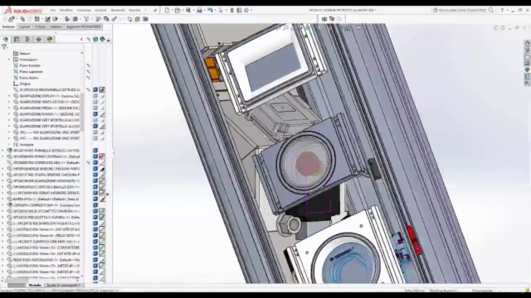Click the New document icon

click(x=167, y=10)
